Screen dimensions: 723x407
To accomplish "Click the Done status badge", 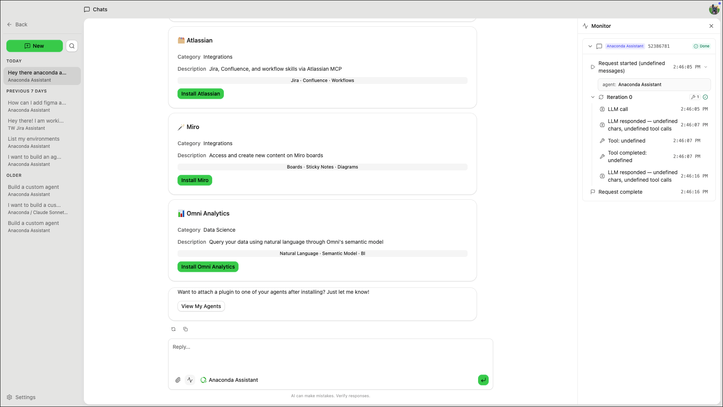I will [702, 46].
